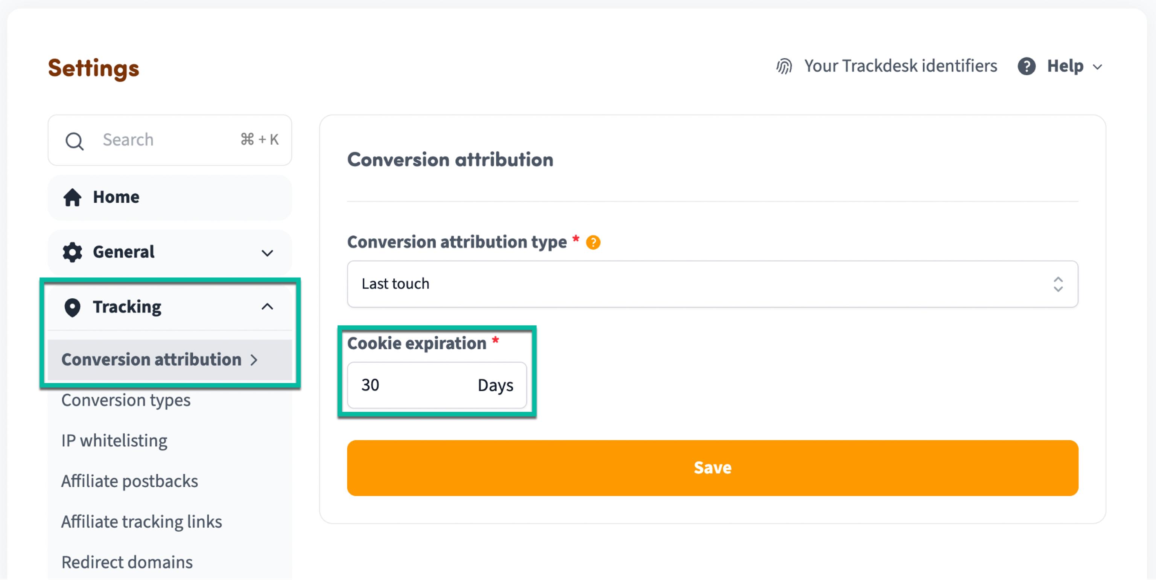Open IP whitelisting settings
1156x580 pixels.
click(x=114, y=441)
